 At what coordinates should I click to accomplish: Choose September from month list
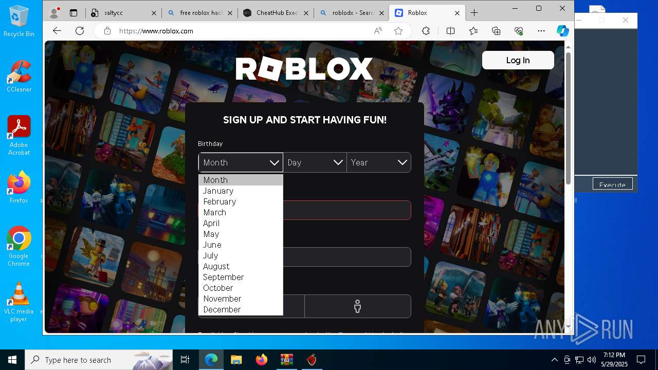(x=241, y=277)
